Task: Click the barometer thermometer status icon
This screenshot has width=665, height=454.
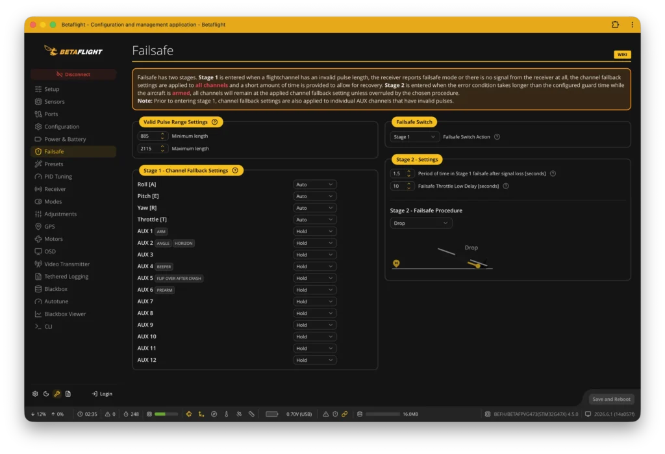Action: coord(227,414)
